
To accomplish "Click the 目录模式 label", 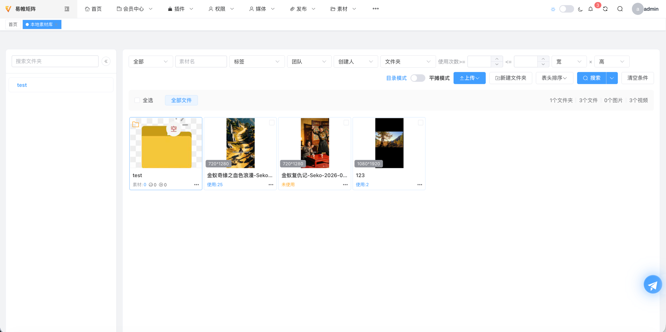I will click(x=396, y=78).
